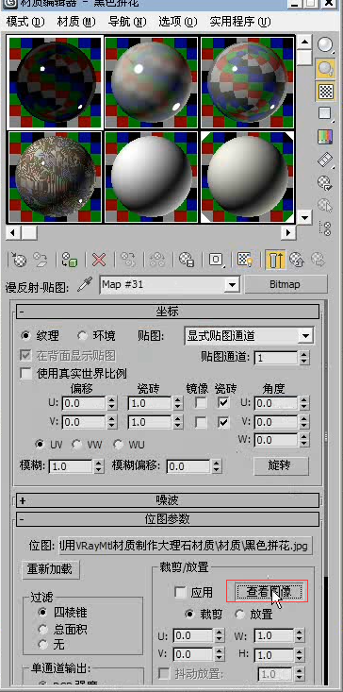The width and height of the screenshot is (343, 692).
Task: Click the Bitmap type button
Action: (x=286, y=285)
